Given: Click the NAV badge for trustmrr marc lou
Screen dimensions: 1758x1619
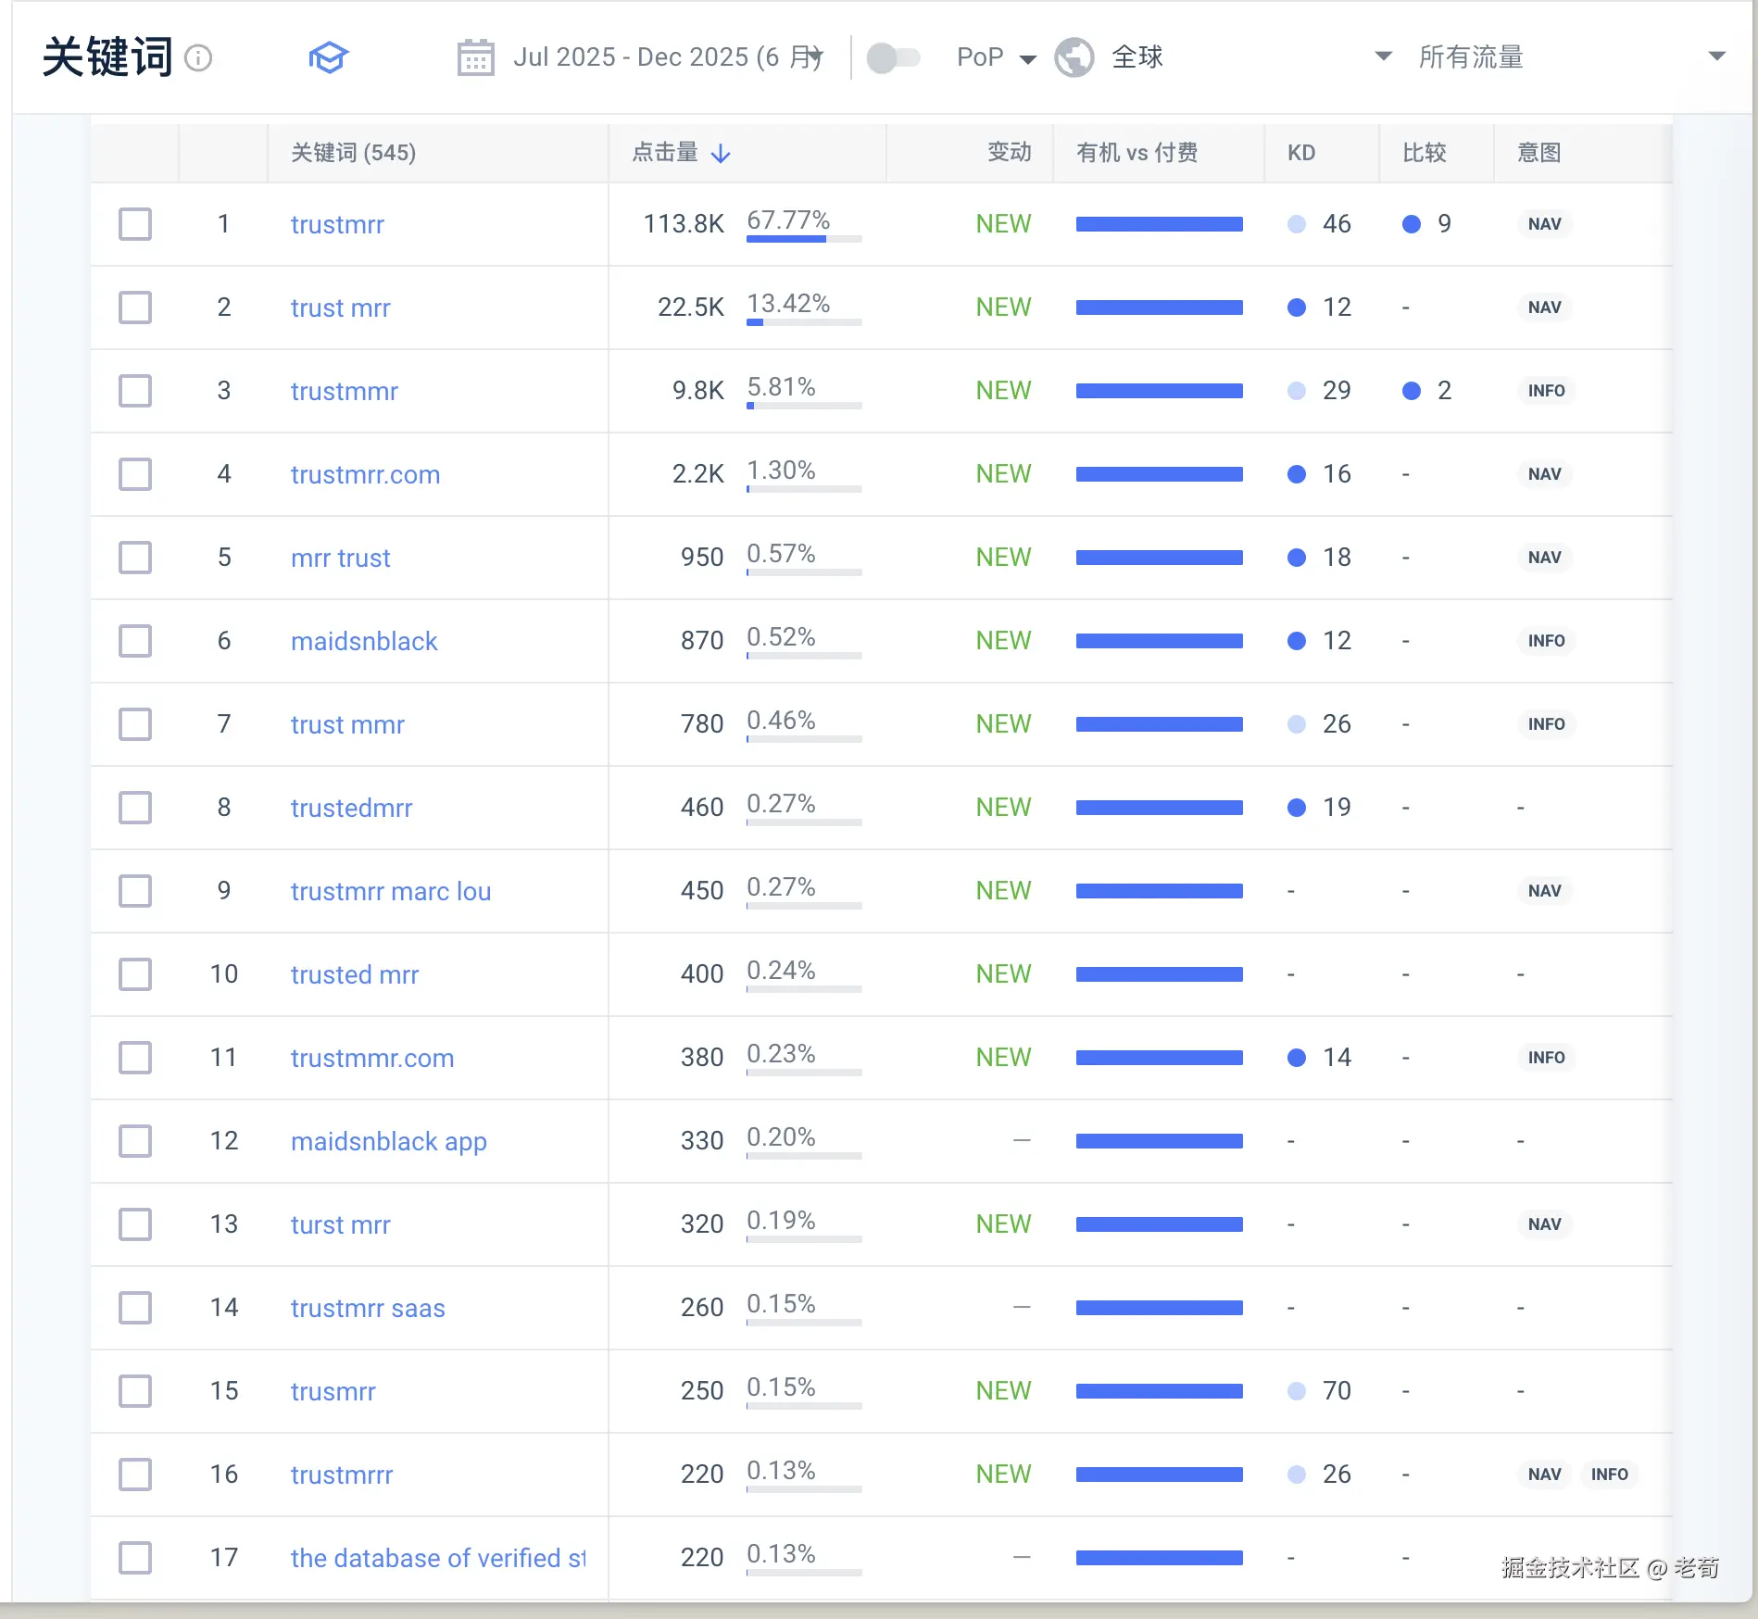Looking at the screenshot, I should (1544, 891).
